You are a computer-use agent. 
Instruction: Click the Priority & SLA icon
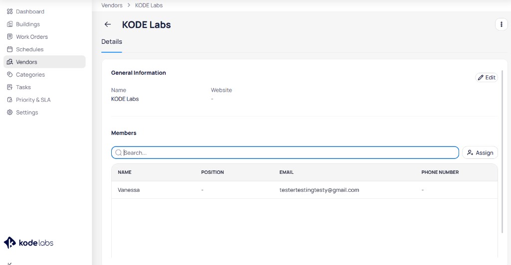[x=10, y=100]
